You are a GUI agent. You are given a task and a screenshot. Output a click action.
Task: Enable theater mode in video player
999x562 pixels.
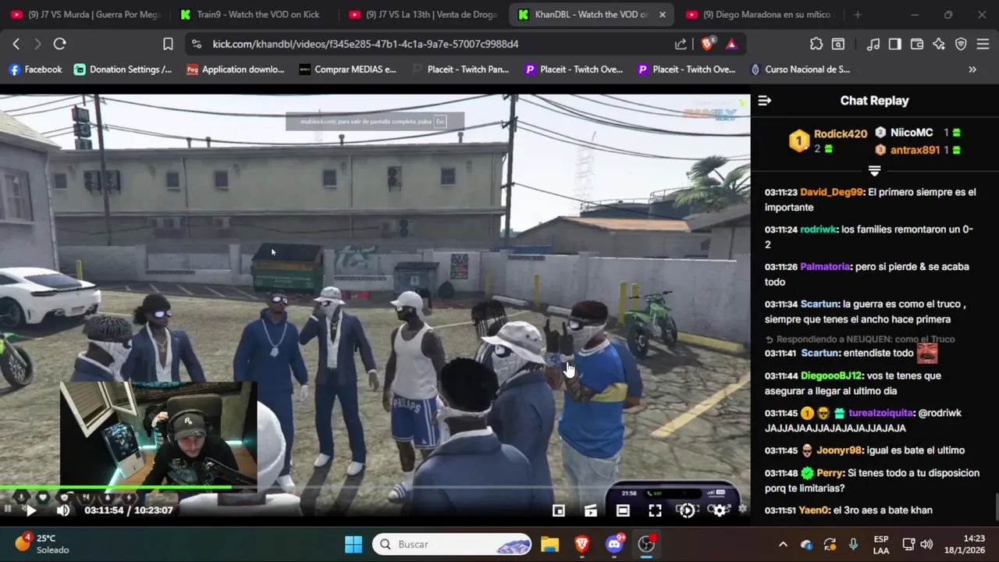pyautogui.click(x=623, y=510)
